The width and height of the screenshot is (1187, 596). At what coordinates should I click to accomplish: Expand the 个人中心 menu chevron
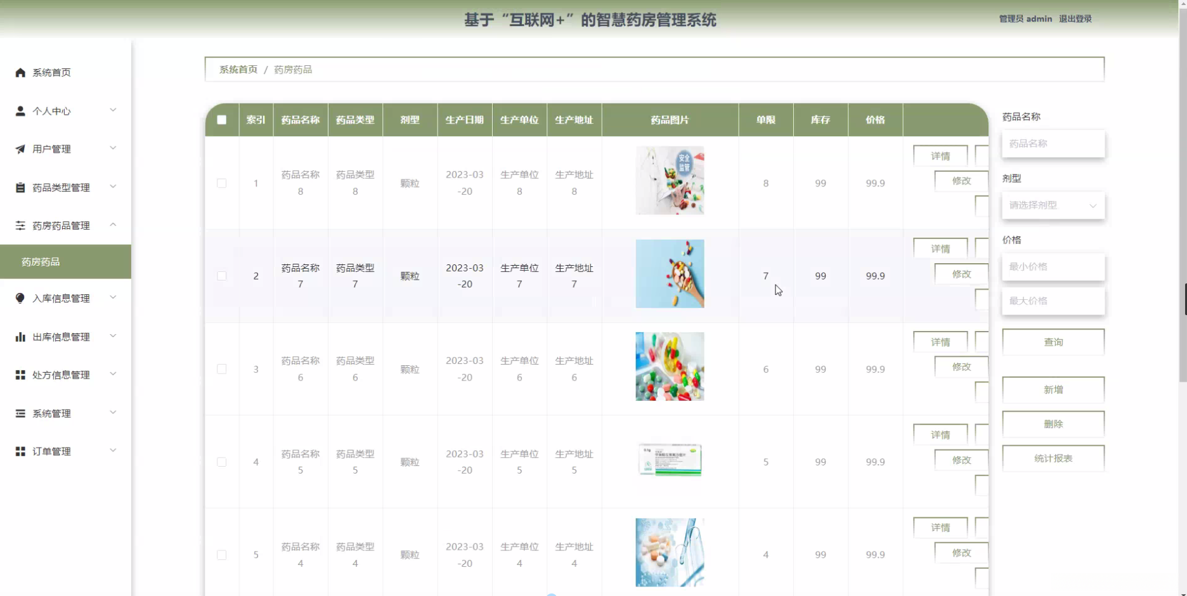(x=113, y=110)
